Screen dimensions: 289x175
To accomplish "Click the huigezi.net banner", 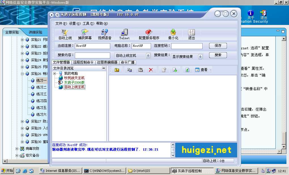I will [x=206, y=150].
